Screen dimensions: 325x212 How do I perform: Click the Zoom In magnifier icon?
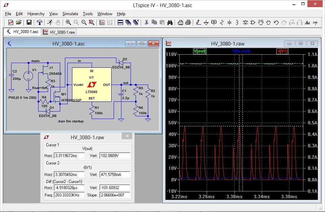[68, 22]
